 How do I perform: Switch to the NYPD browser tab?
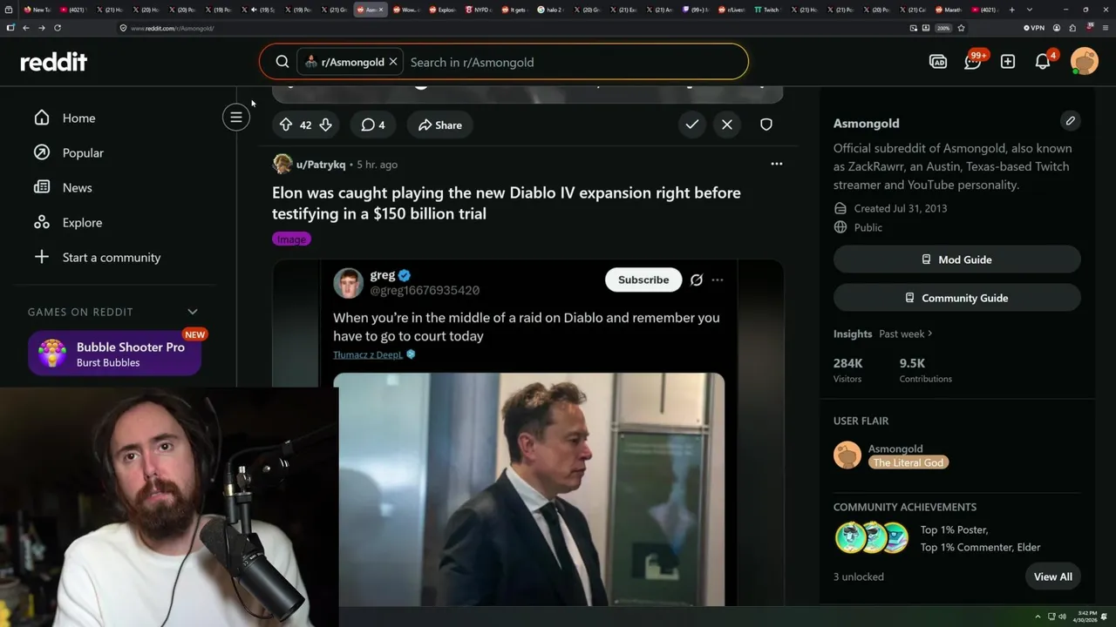point(478,10)
